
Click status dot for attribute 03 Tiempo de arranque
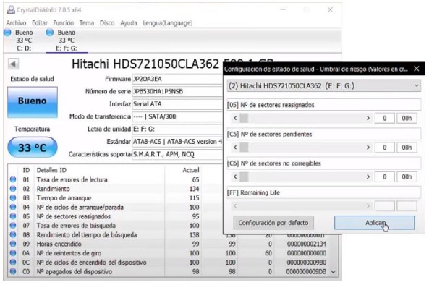pos(12,198)
